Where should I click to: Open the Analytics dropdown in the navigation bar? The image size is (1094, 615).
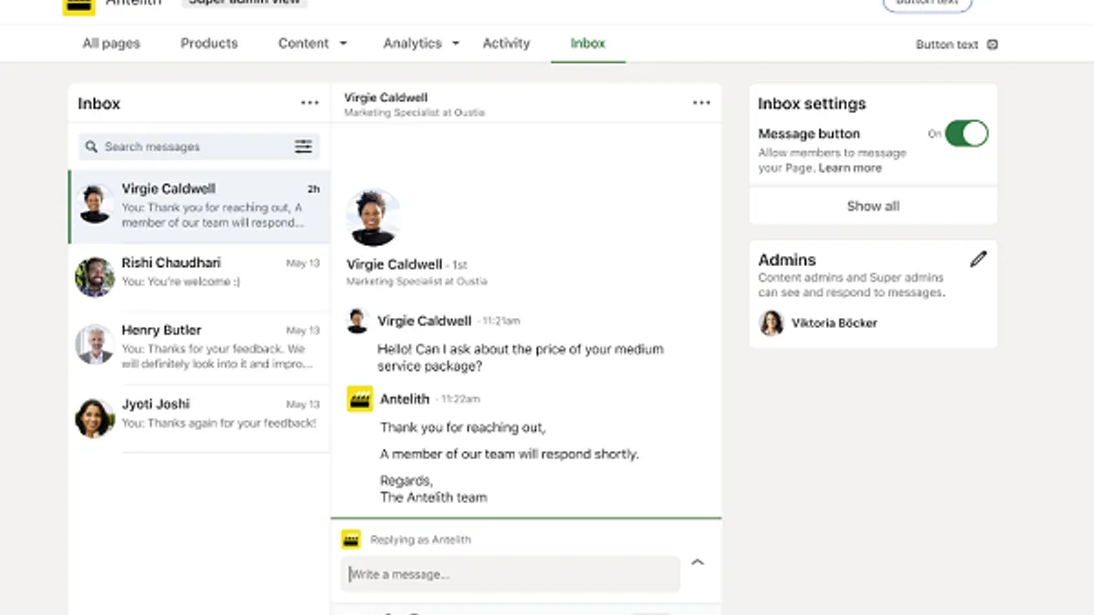point(421,43)
